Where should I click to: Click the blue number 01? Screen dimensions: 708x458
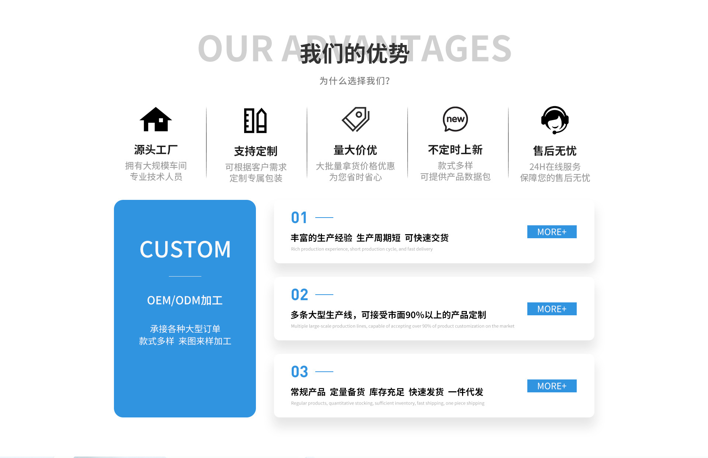point(299,218)
